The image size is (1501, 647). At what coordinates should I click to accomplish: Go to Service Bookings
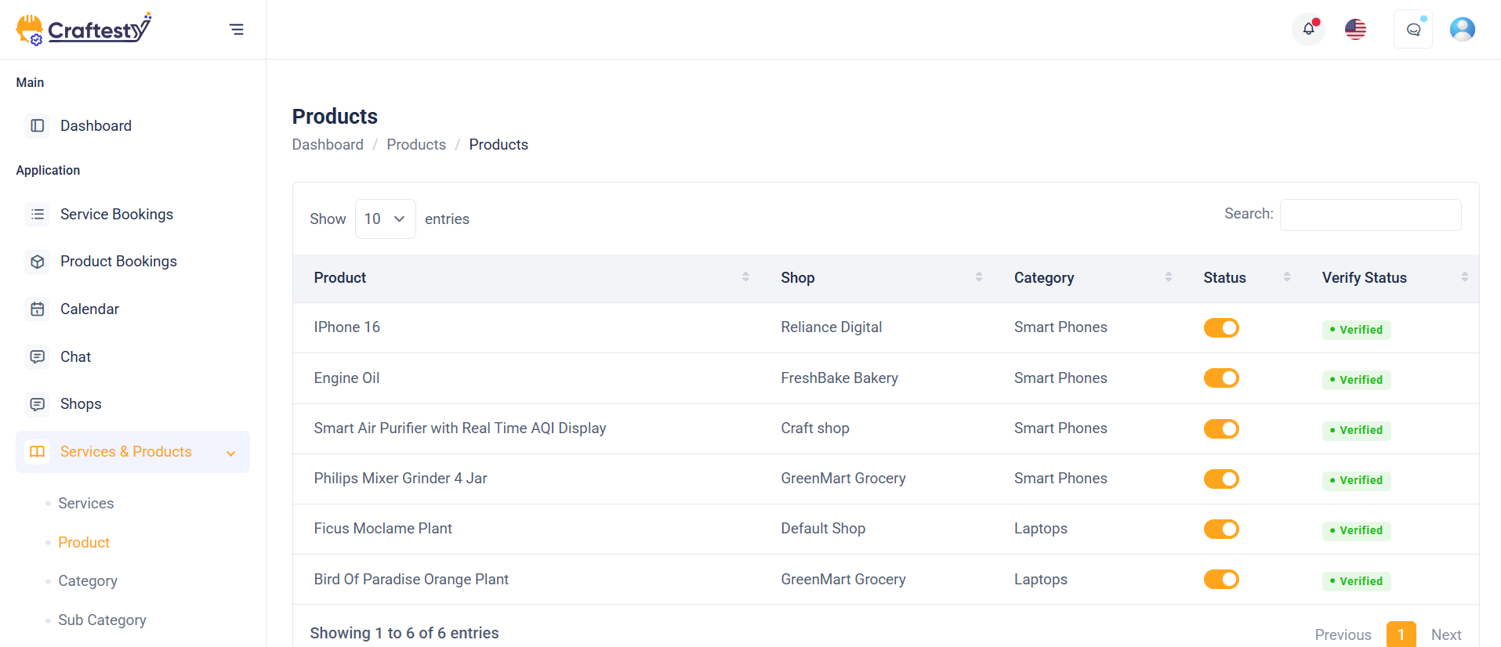117,215
